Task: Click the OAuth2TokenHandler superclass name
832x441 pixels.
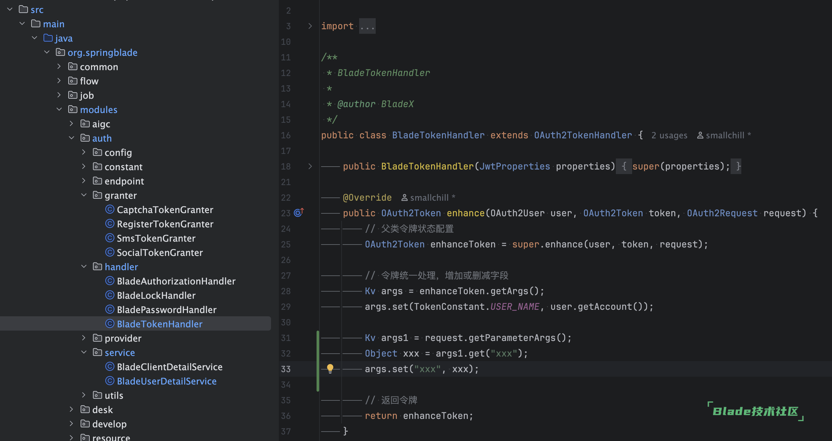Action: (583, 135)
